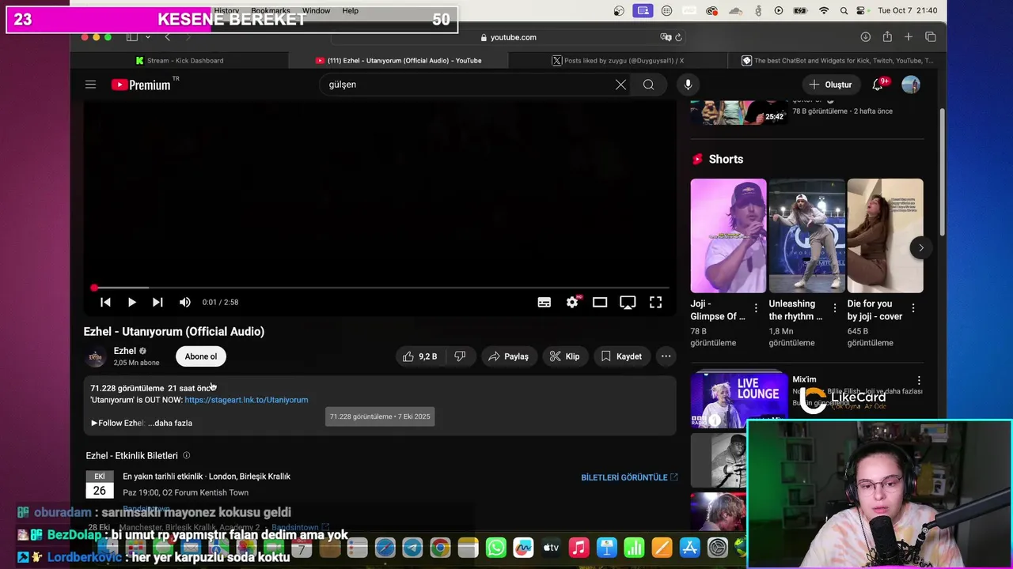Viewport: 1013px width, 569px height.
Task: Launch Music app from the Dock
Action: tap(579, 548)
